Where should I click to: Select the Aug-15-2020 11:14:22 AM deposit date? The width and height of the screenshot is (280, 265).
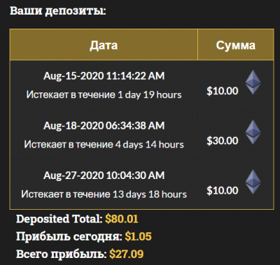click(x=104, y=76)
